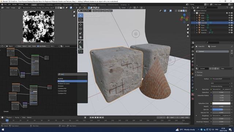
Task: Click the viewport pan hand icon
Action: coord(188,29)
